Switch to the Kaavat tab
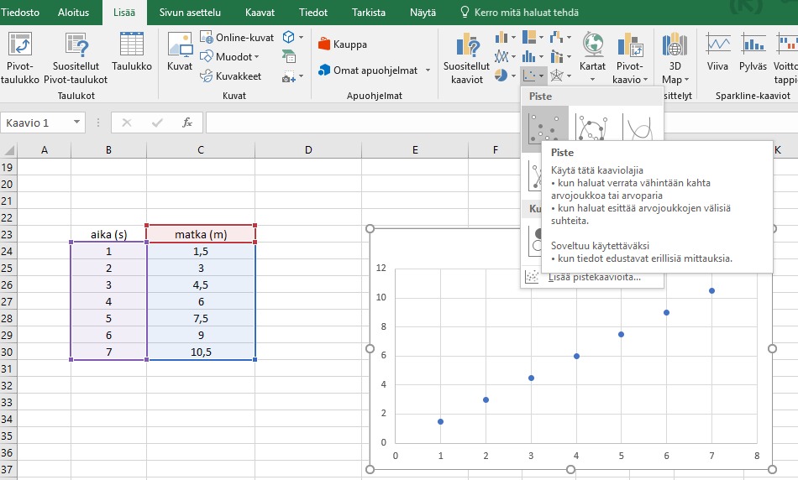The image size is (798, 480). [x=260, y=13]
